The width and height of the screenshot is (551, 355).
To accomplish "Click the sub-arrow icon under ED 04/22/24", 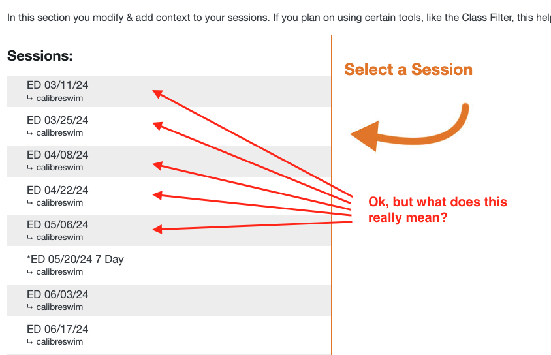I will click(30, 203).
